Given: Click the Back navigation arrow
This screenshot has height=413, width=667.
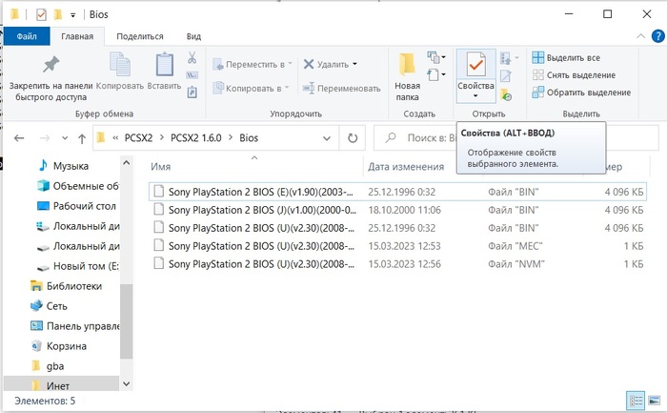Looking at the screenshot, I should 18,138.
